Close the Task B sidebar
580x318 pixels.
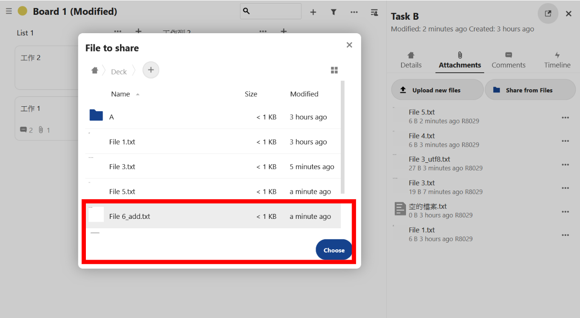pos(568,13)
